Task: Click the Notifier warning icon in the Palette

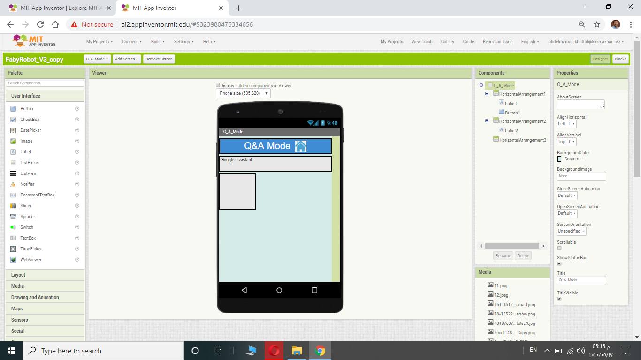Action: pos(13,184)
